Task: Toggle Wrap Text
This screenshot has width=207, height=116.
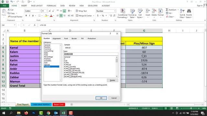Action: pos(81,11)
